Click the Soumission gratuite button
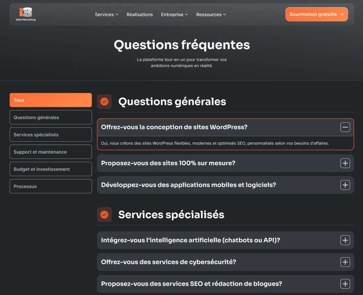Viewport: 363px width, 295px height. click(x=316, y=14)
